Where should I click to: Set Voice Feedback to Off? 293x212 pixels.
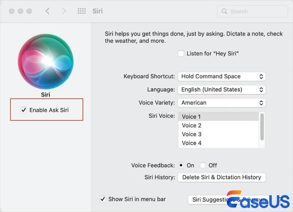click(x=203, y=165)
